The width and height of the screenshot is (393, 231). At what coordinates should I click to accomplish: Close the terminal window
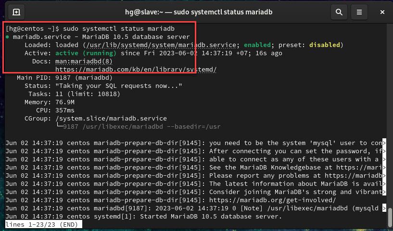pyautogui.click(x=382, y=12)
